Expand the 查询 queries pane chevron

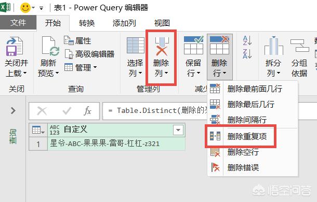(x=13, y=110)
